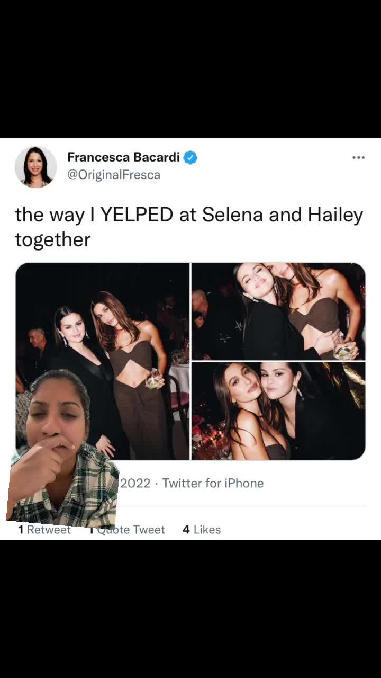The height and width of the screenshot is (678, 381).
Task: View the 1 Retweet list
Action: (x=44, y=530)
